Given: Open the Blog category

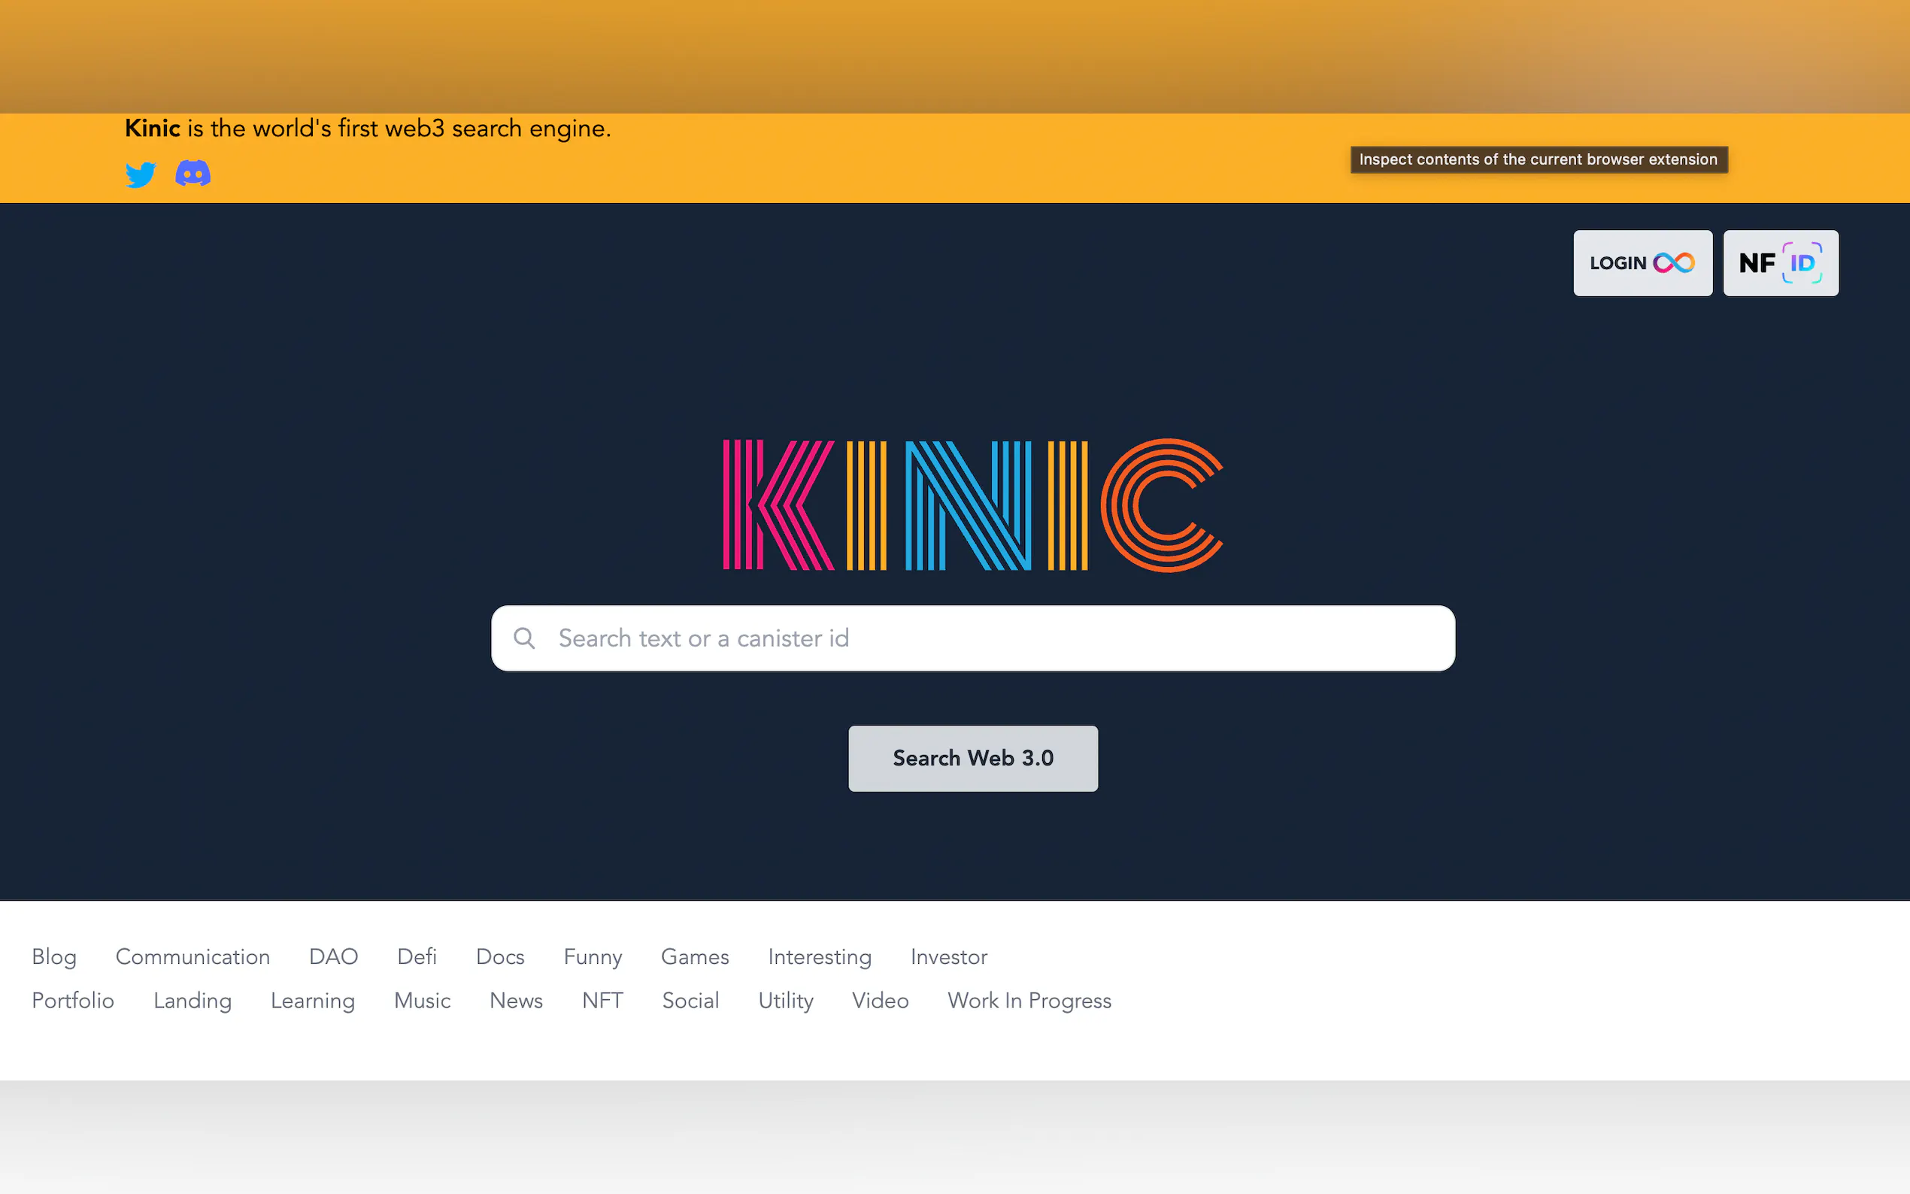Looking at the screenshot, I should coord(54,957).
